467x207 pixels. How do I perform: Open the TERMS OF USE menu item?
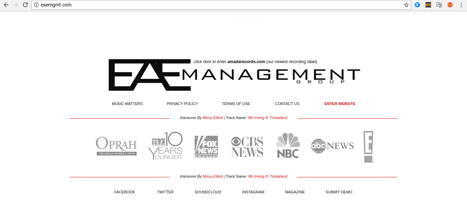(x=236, y=104)
